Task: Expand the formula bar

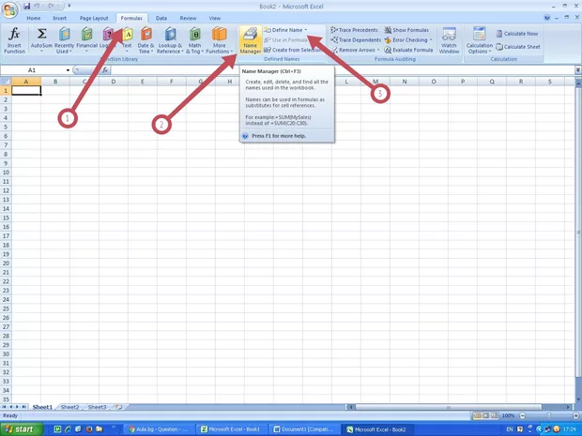Action: click(577, 70)
